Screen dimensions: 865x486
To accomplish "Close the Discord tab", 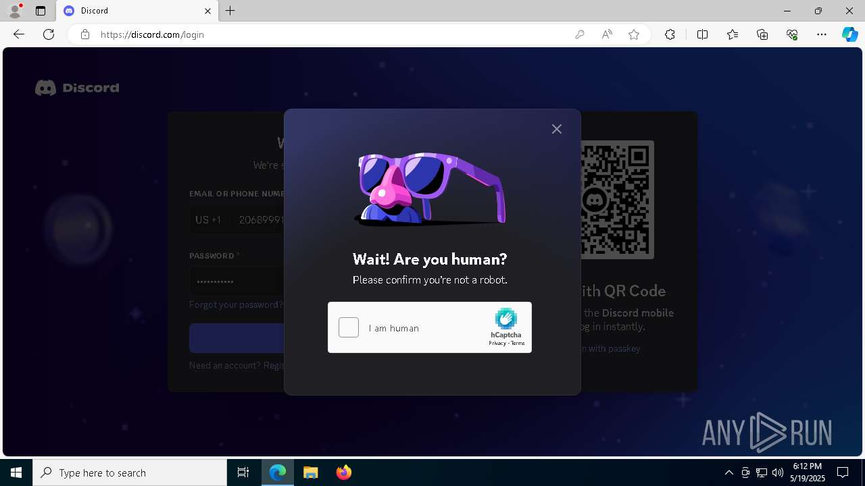I will [x=207, y=11].
